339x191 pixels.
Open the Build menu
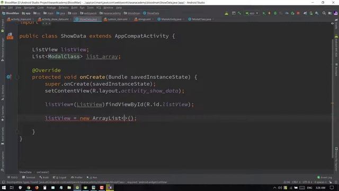74,7
